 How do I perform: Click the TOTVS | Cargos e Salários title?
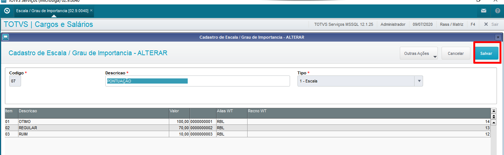(48, 25)
